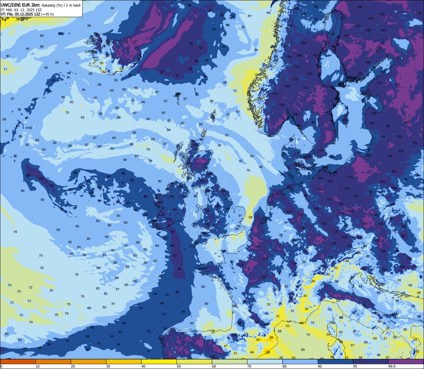424x369 pixels.
Task: Click the purple legend segment above 99.9
Action: [x=406, y=361]
